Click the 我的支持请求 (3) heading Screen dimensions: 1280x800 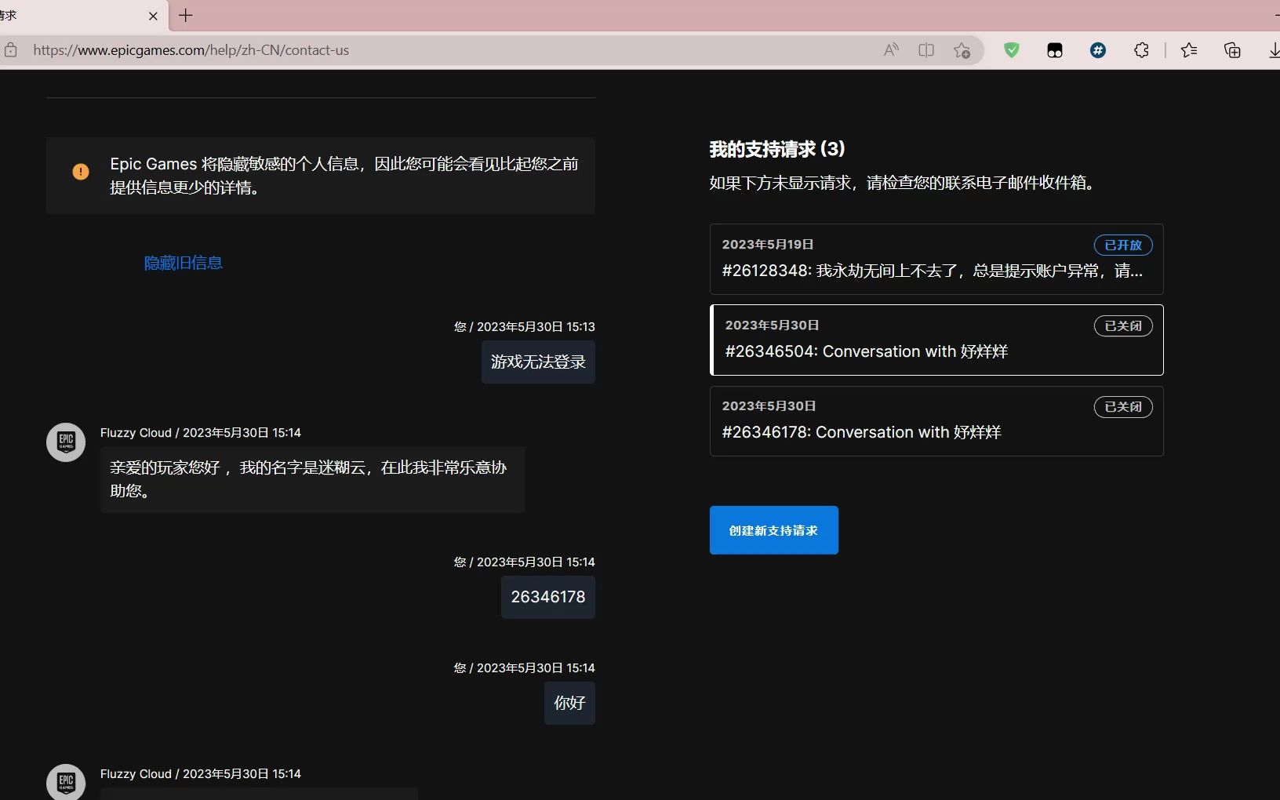(x=776, y=149)
